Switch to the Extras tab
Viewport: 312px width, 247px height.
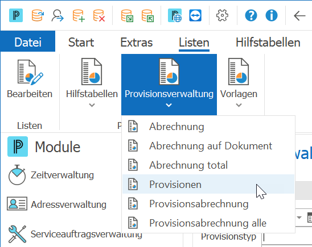(x=137, y=42)
